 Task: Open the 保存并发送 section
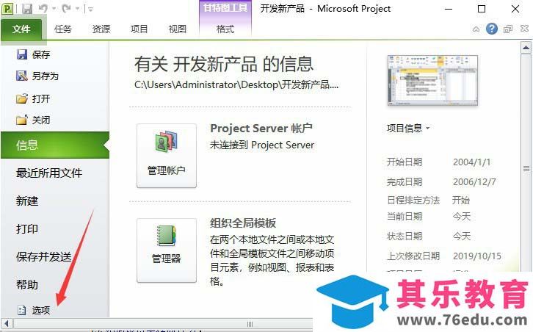point(43,256)
